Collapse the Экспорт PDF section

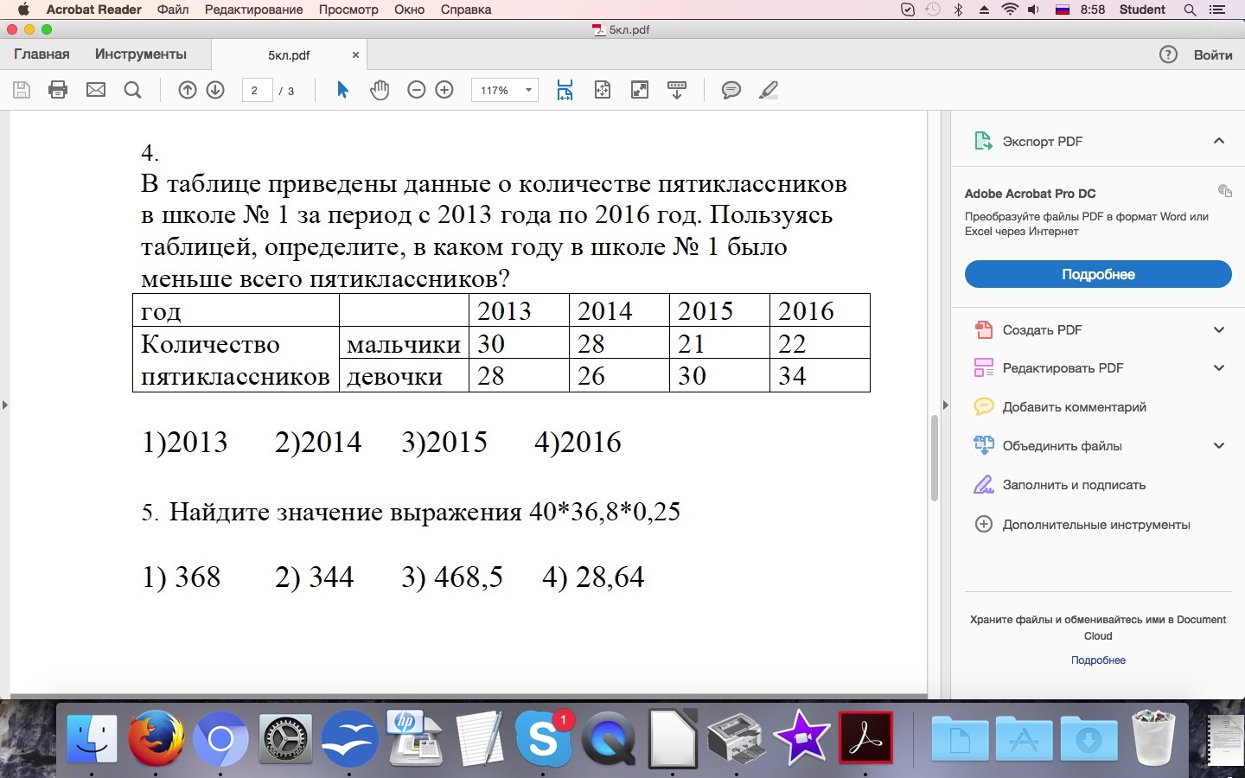(x=1218, y=141)
